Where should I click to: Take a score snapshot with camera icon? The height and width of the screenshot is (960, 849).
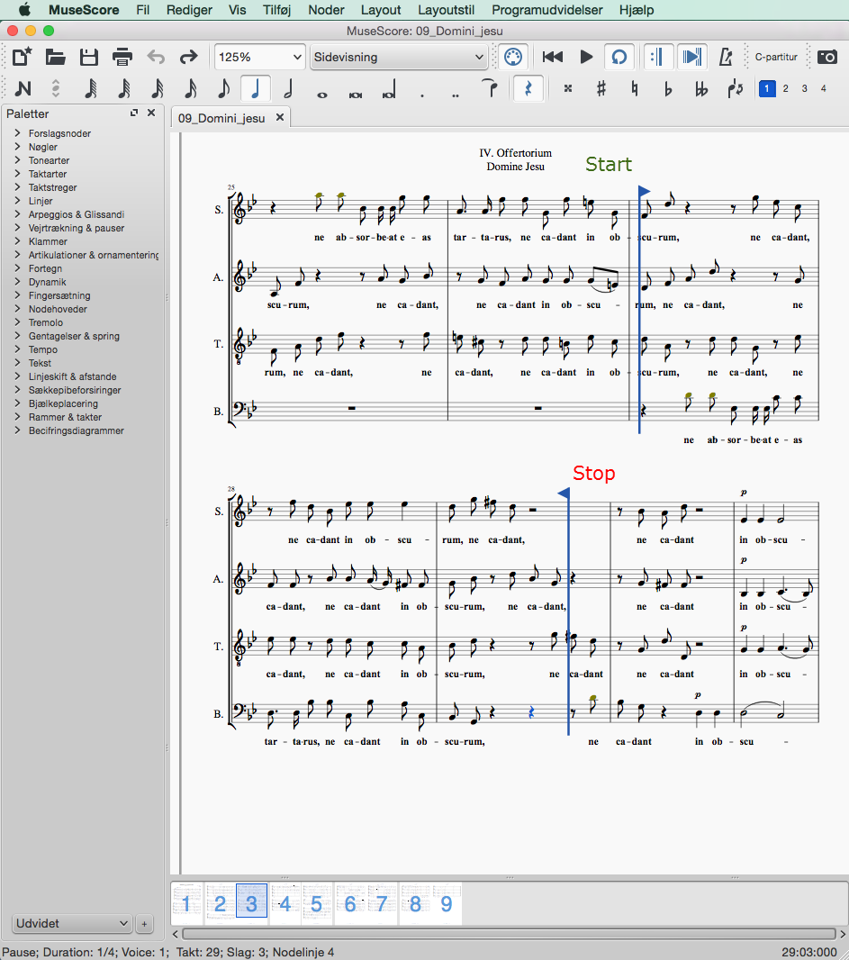pos(827,57)
